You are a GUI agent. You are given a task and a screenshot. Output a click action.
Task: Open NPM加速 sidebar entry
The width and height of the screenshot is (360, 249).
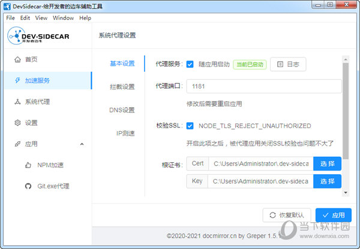click(x=48, y=165)
